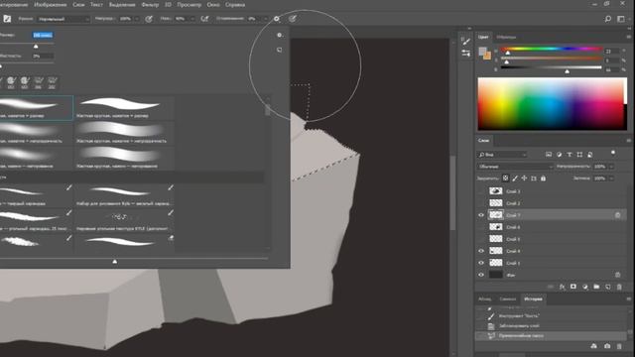Filter layers by type layers icon

point(570,155)
